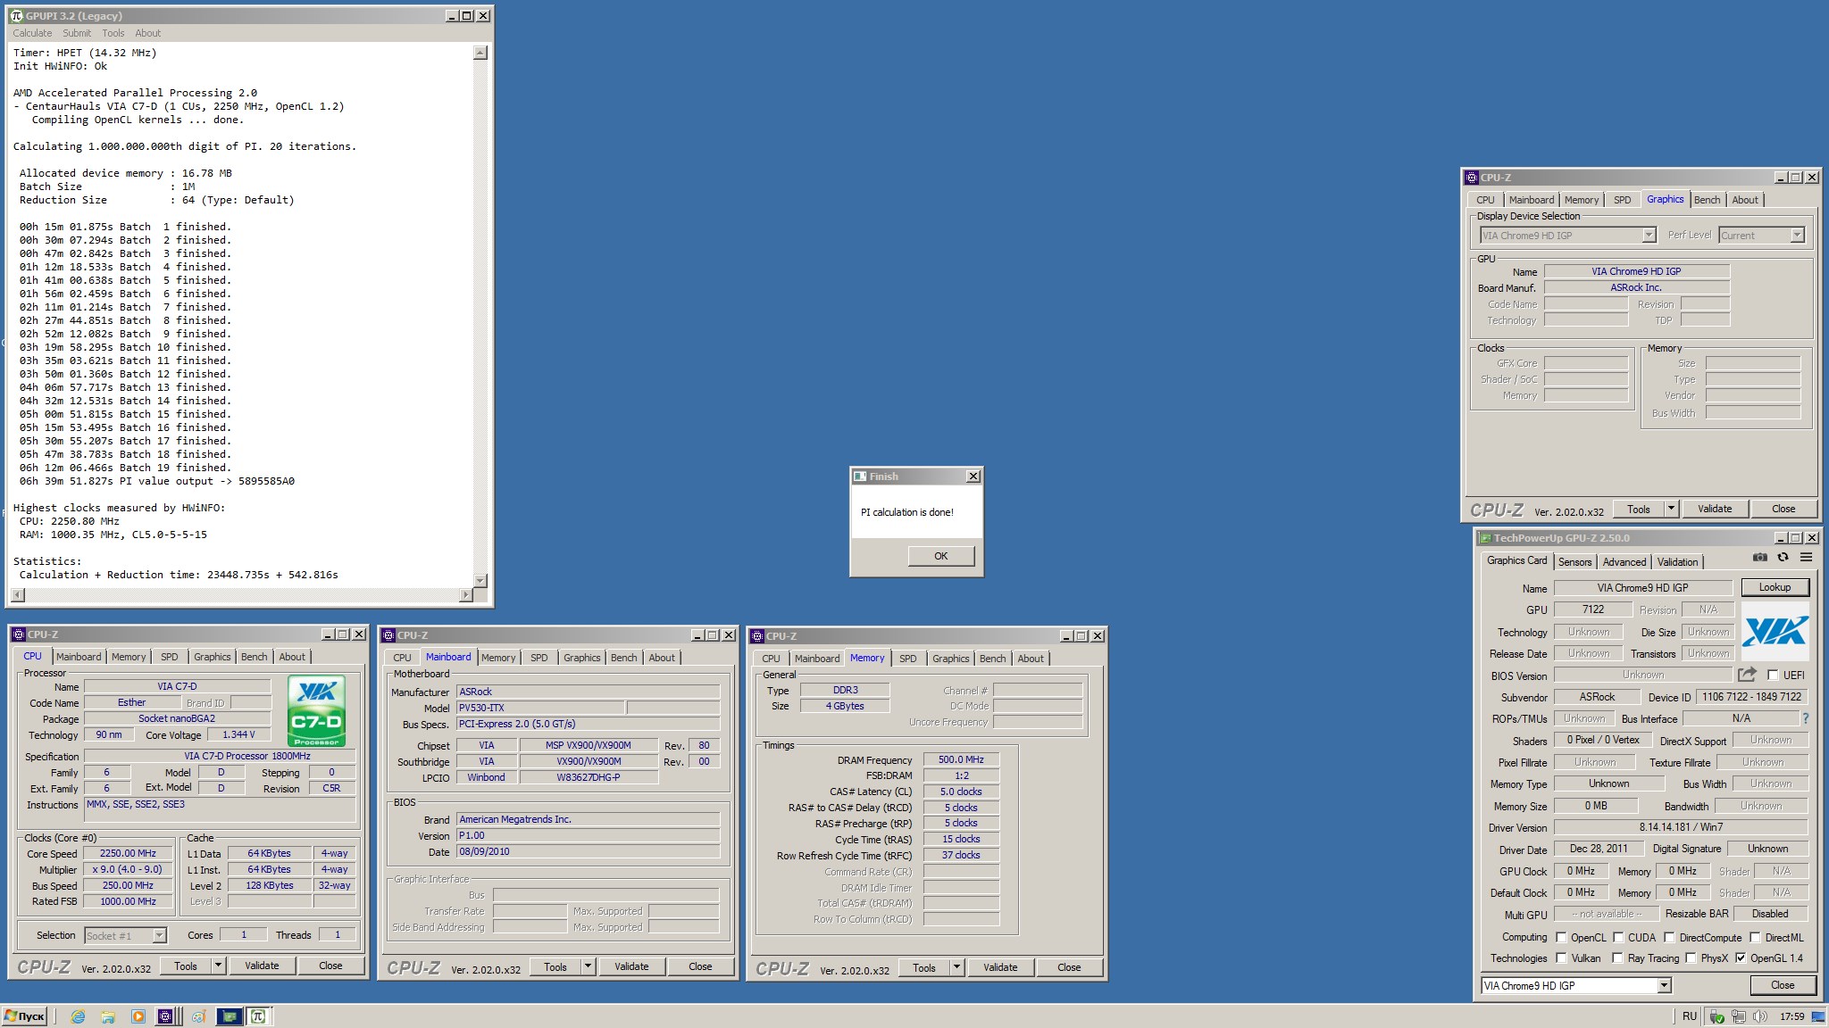Expand Tools arrow in CPU-Z CPU window
Screen dimensions: 1829x1028
(x=218, y=966)
